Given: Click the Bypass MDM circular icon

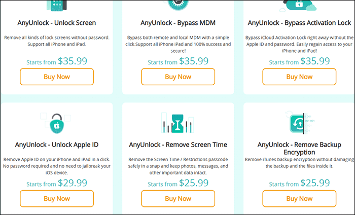Looking at the screenshot, I should coord(178,5).
